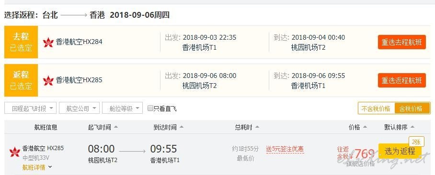
Task: Click Hong Kong Airlines logo beside HX285 return row
Action: coord(48,81)
